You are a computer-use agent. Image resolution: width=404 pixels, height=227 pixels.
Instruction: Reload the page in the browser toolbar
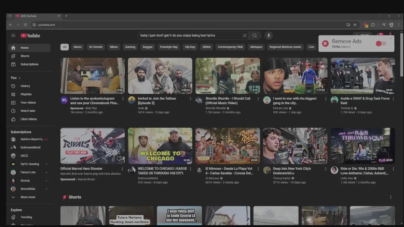click(x=25, y=25)
